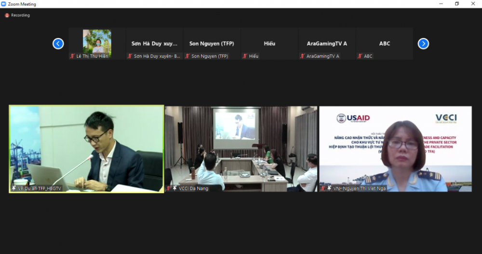Show previous participants with left arrow

[x=58, y=44]
